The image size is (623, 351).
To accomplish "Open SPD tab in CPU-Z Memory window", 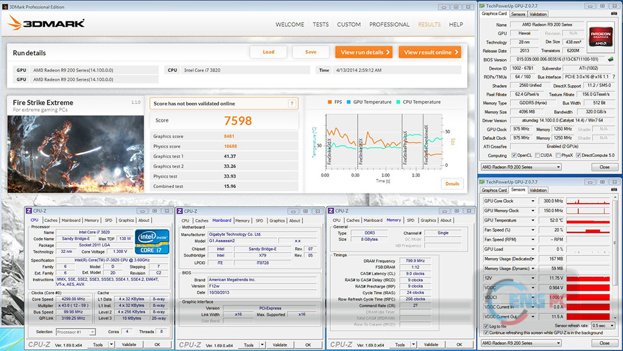I will (411, 220).
